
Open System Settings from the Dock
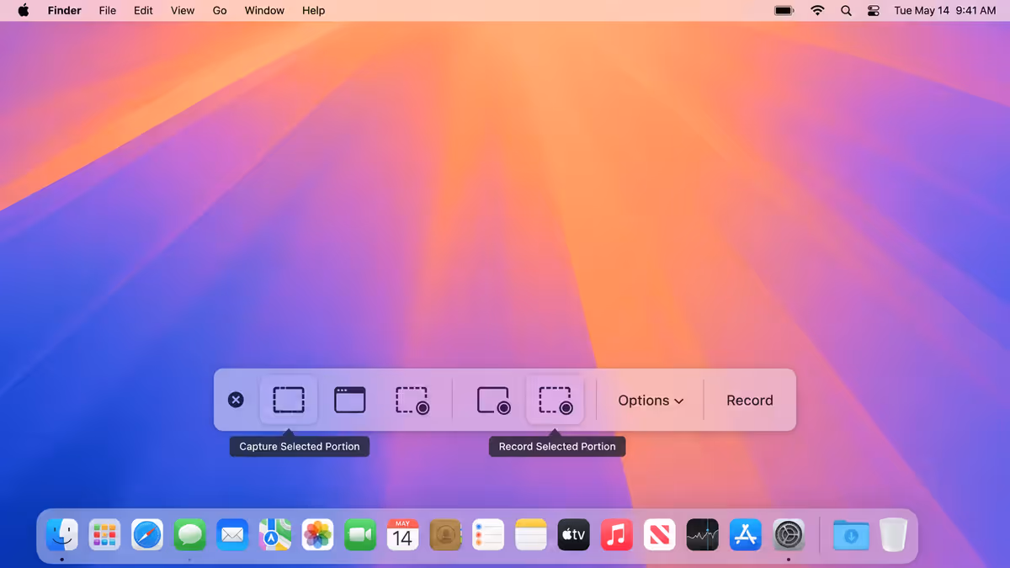point(789,534)
